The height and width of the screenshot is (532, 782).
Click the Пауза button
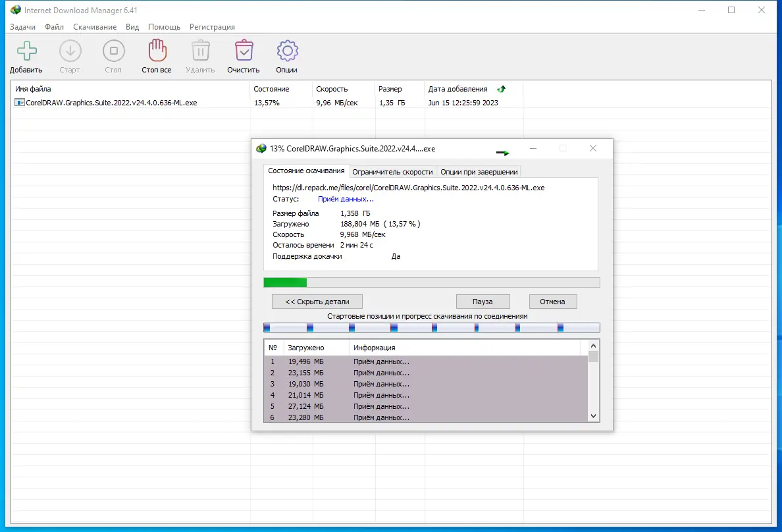click(482, 302)
